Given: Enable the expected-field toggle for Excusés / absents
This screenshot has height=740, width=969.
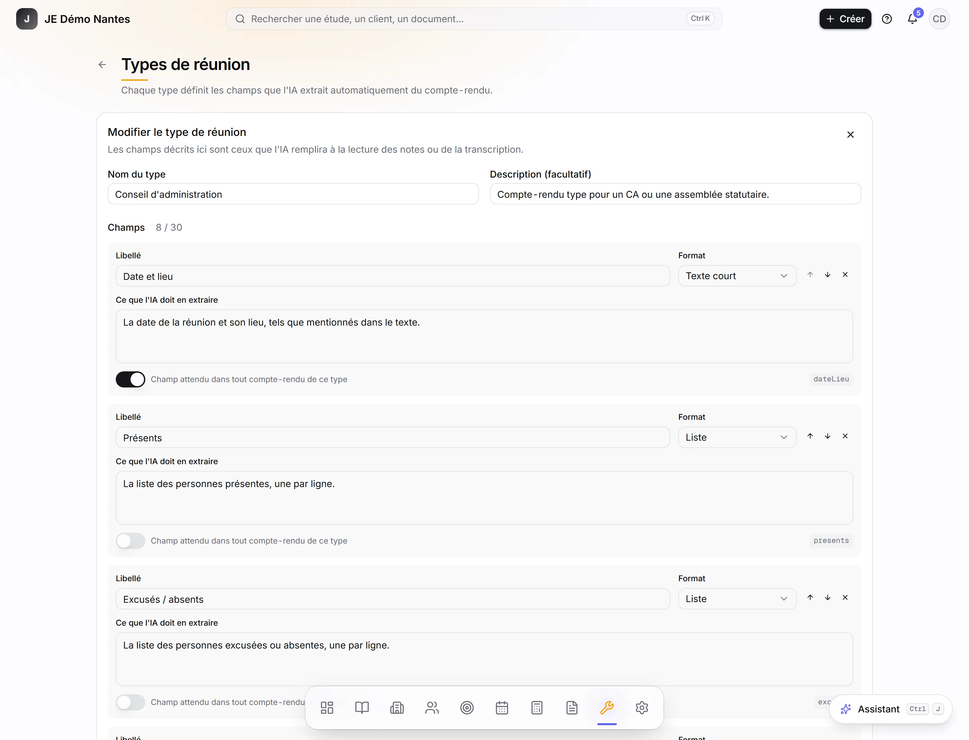Looking at the screenshot, I should pyautogui.click(x=131, y=702).
